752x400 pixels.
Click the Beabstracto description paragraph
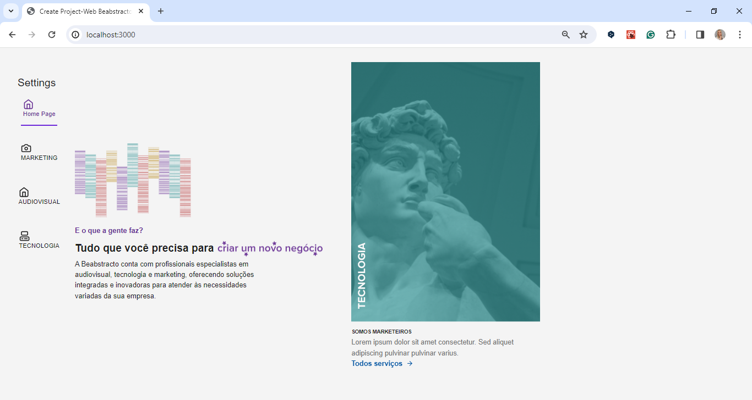point(165,280)
